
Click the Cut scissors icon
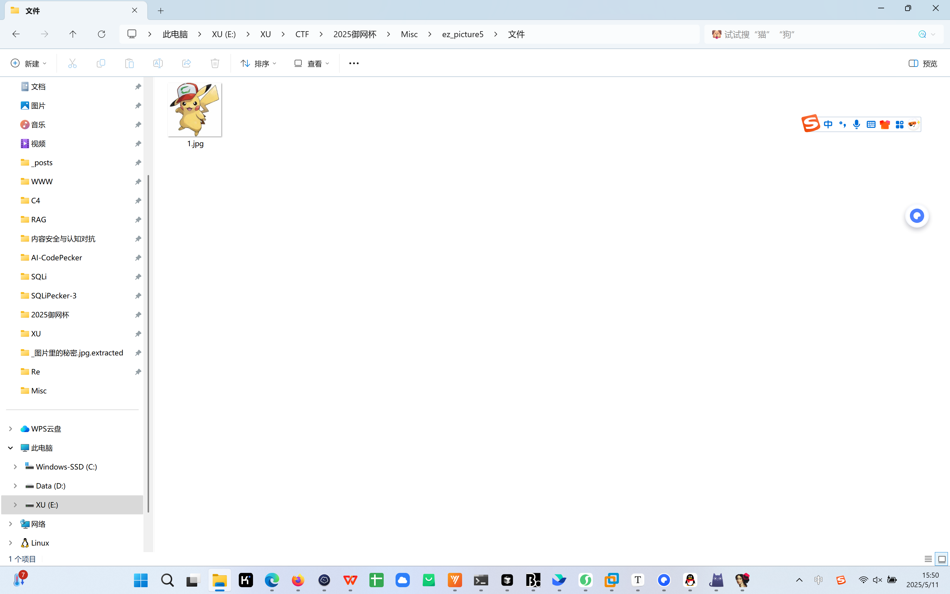pyautogui.click(x=72, y=63)
